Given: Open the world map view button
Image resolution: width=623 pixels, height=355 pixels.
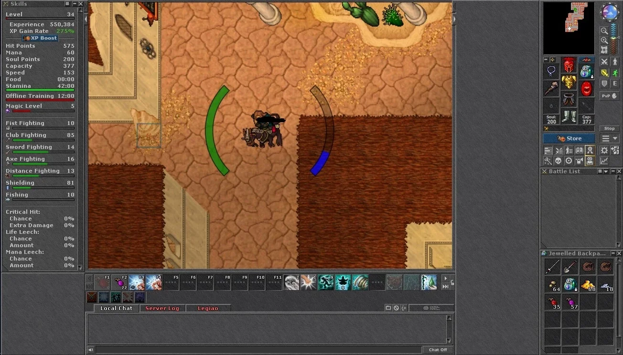Looking at the screenshot, I should [604, 50].
